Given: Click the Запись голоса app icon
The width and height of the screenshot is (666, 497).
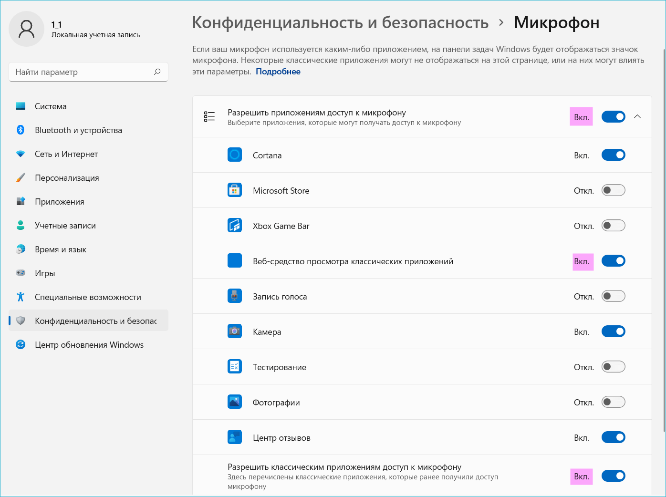Looking at the screenshot, I should 234,296.
